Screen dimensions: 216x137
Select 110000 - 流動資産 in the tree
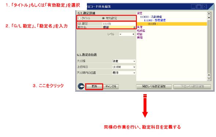click(151, 17)
